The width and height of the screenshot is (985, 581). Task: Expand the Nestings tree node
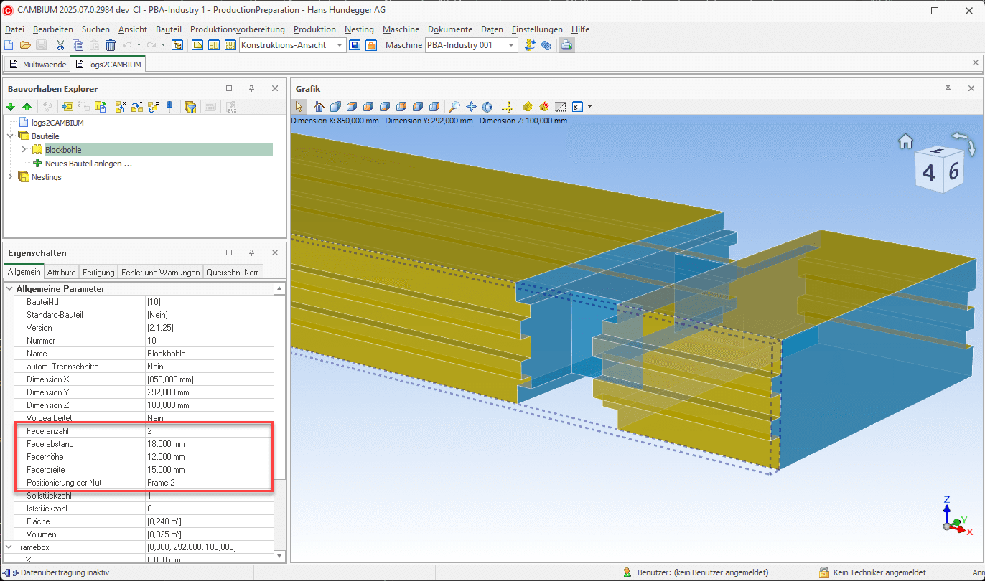[x=10, y=177]
